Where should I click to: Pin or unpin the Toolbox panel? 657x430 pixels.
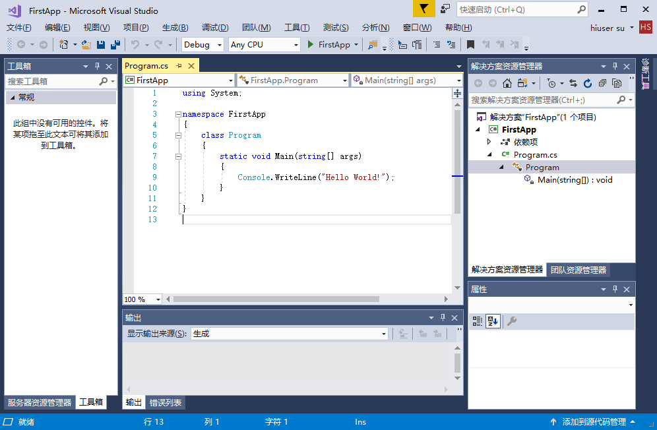point(98,67)
